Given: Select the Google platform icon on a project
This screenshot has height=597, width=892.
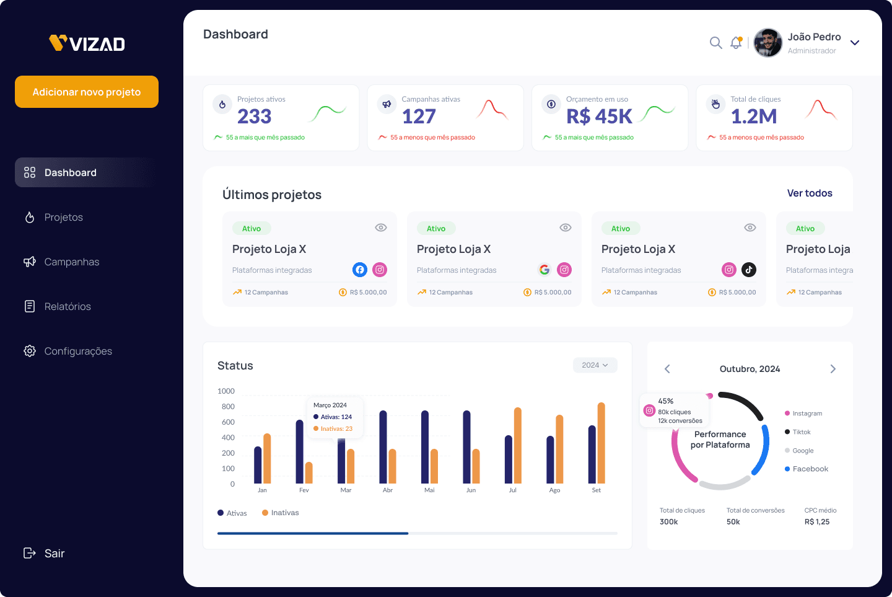Looking at the screenshot, I should click(x=544, y=270).
